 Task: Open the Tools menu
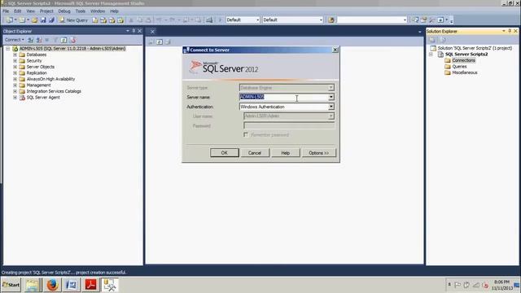(81, 11)
